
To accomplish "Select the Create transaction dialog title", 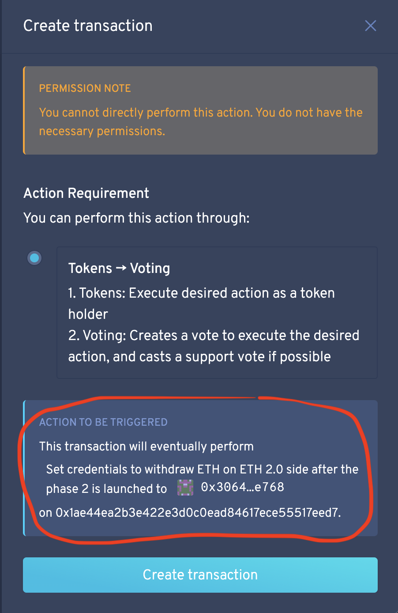I will [88, 26].
